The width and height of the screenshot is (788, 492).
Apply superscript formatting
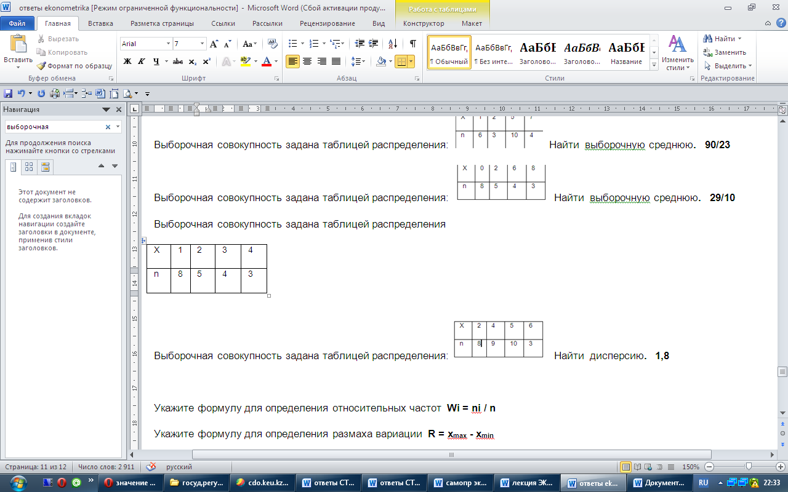(x=207, y=61)
